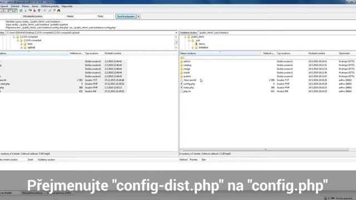Select the image folder in remote list
The image size is (356, 200).
point(187,69)
